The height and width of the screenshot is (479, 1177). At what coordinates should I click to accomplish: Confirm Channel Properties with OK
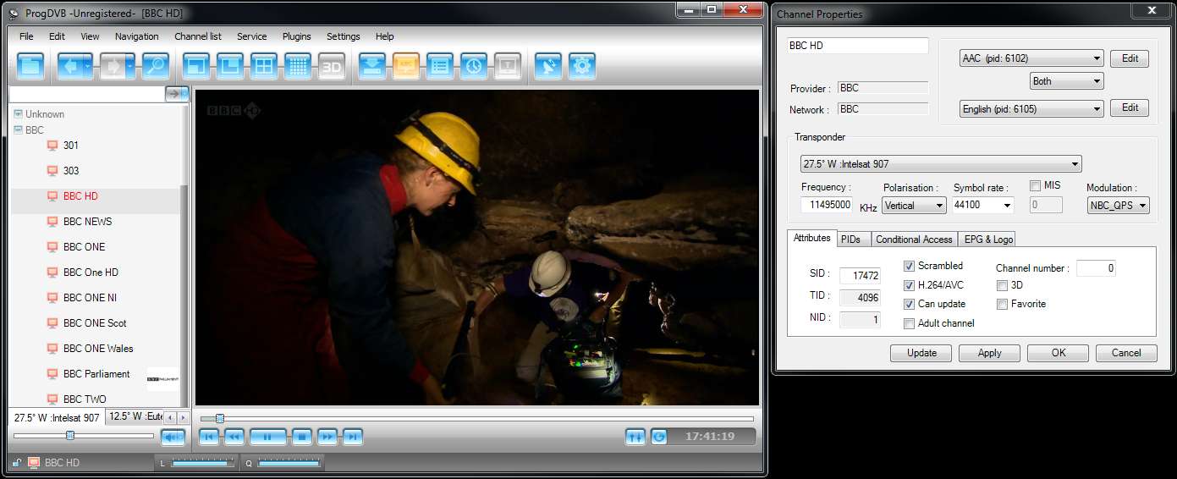coord(1059,353)
